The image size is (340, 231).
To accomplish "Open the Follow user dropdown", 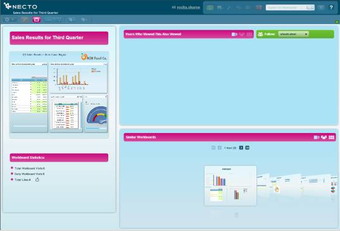I will tap(293, 34).
